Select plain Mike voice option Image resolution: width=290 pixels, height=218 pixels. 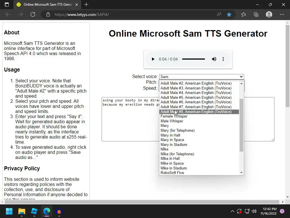199,149
